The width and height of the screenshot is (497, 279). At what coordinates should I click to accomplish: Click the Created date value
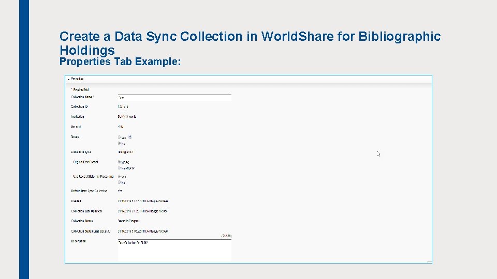(143, 201)
